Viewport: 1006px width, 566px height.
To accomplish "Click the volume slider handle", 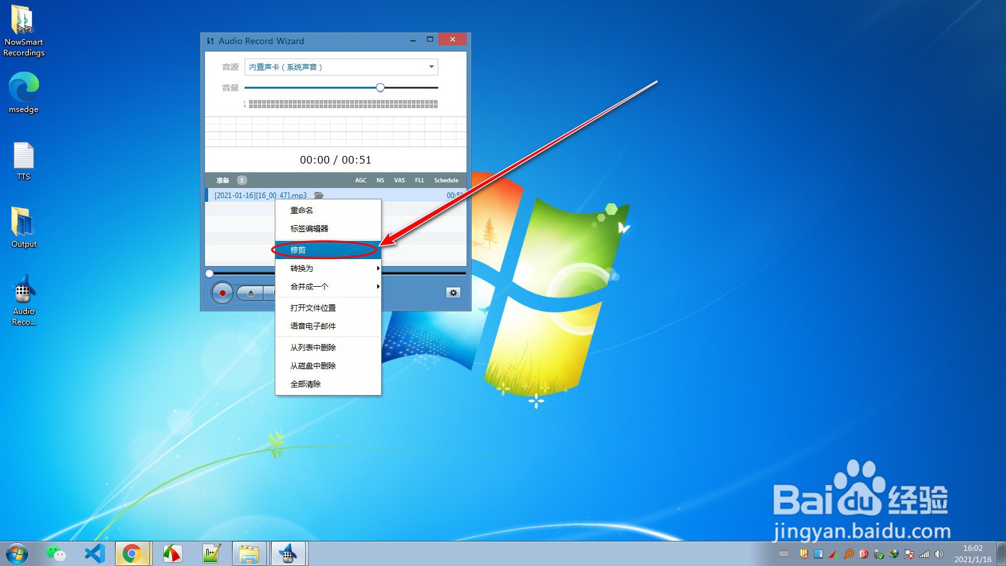I will click(380, 87).
